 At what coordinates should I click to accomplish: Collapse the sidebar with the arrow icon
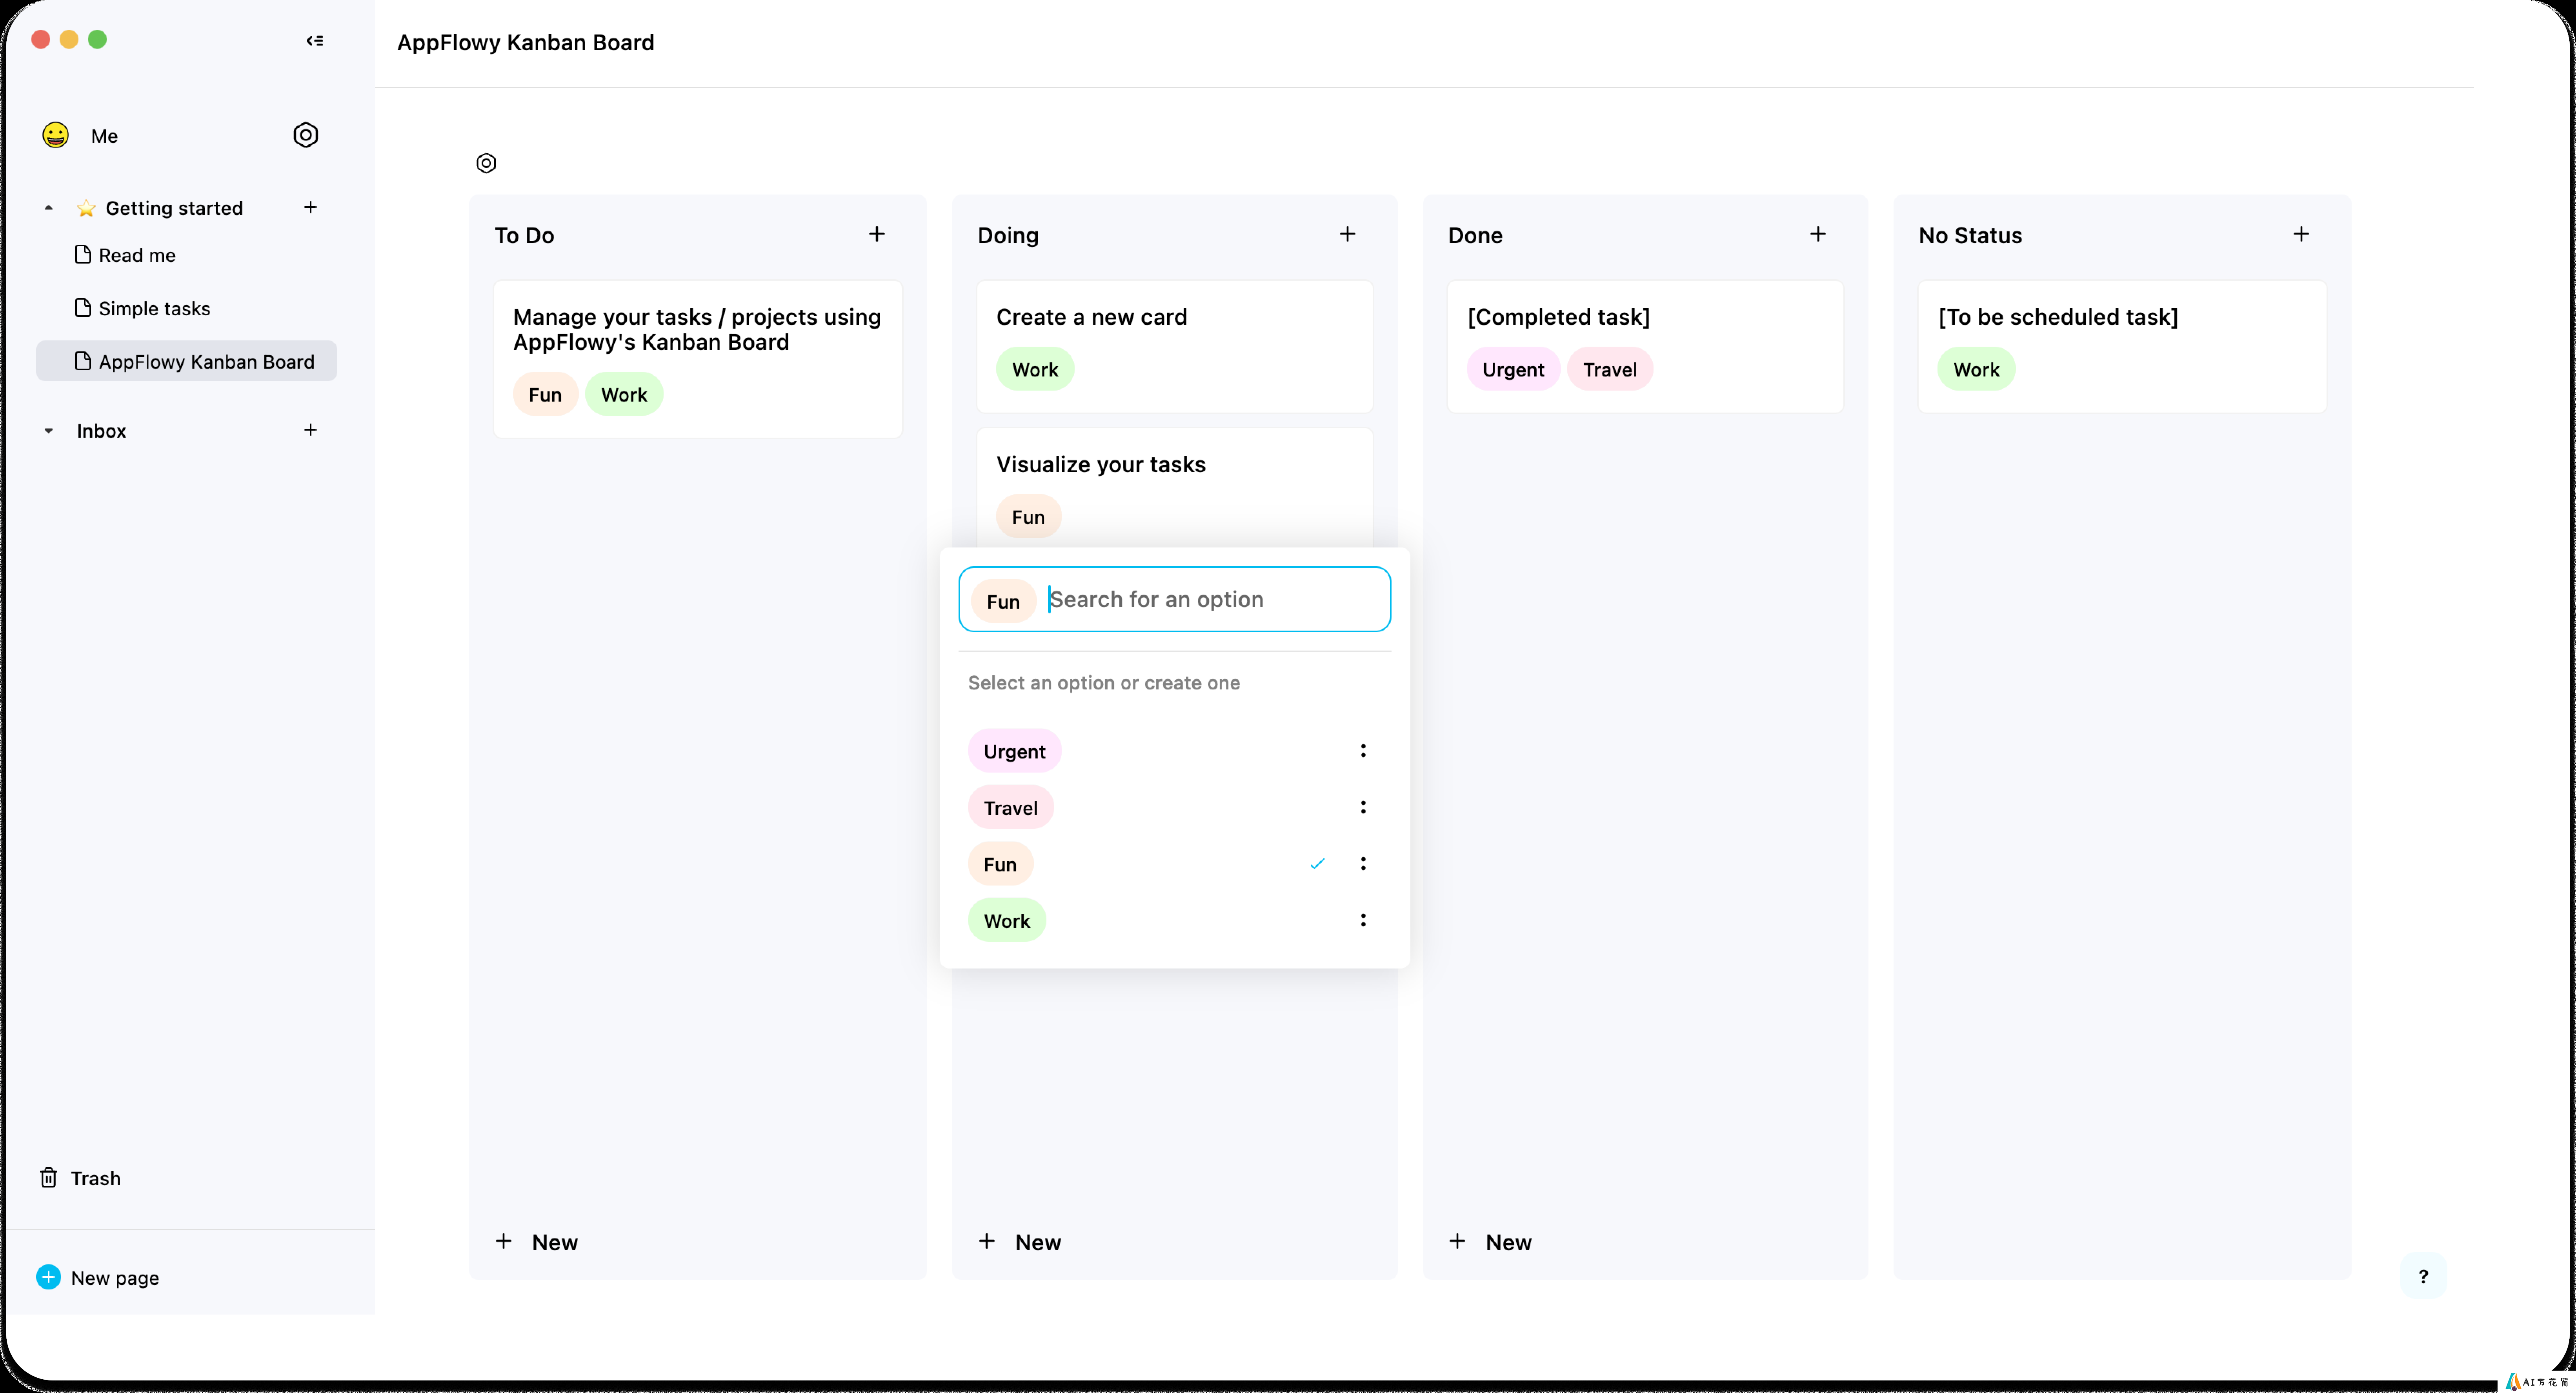point(315,41)
